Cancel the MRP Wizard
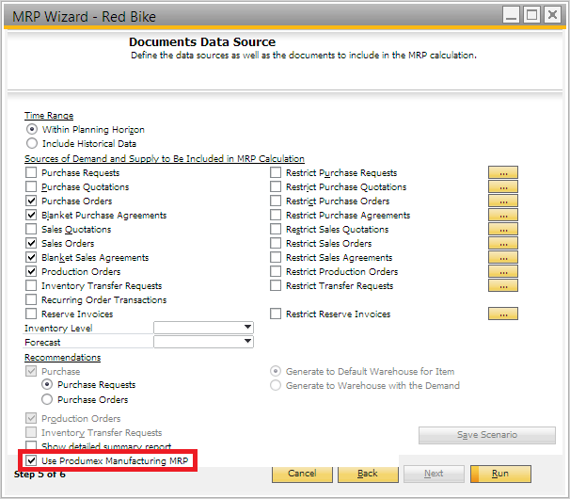Image resolution: width=570 pixels, height=499 pixels. click(x=302, y=474)
